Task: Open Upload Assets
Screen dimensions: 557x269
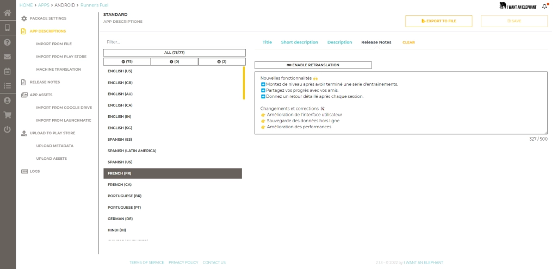Action: tap(52, 159)
